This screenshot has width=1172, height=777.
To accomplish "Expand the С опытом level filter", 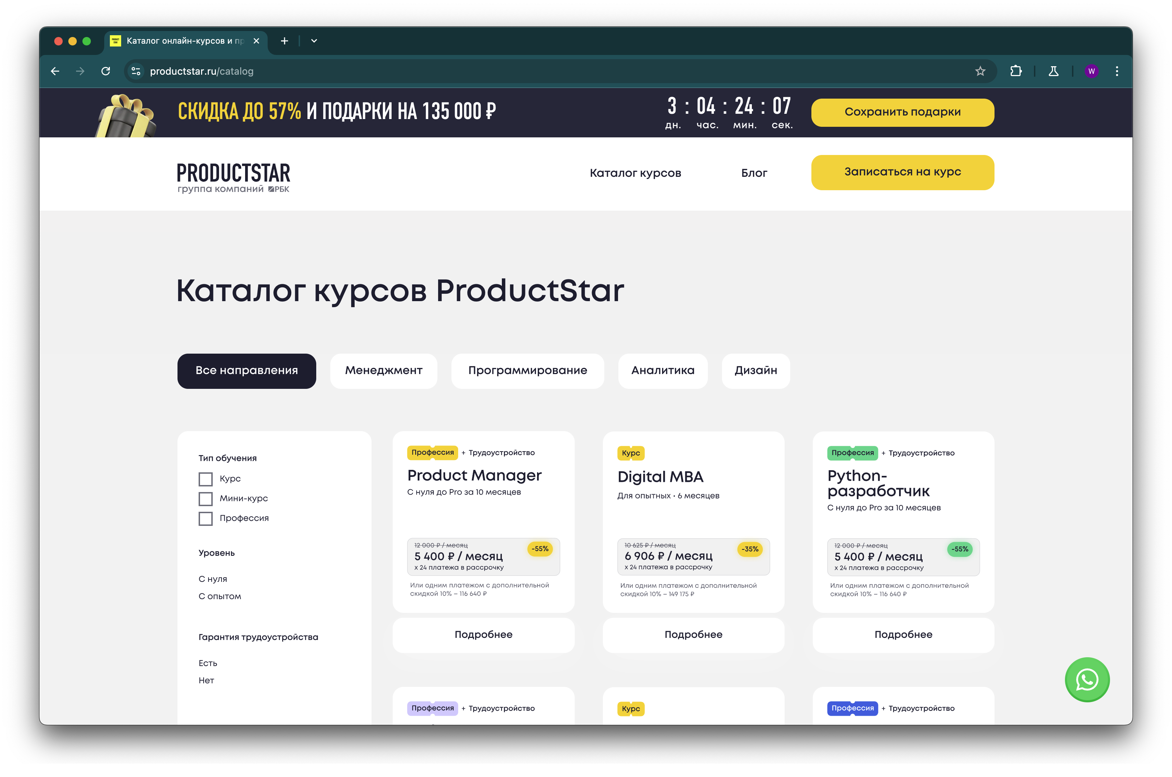I will click(219, 596).
